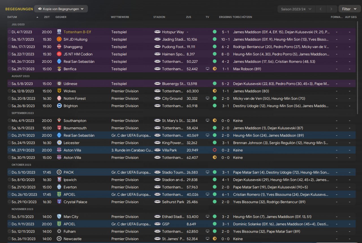
Task: Toggle checkmark for the Fulham match row
Action: click(x=9, y=231)
